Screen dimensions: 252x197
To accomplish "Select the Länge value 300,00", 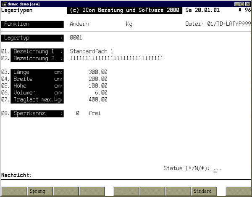I will click(x=98, y=72).
